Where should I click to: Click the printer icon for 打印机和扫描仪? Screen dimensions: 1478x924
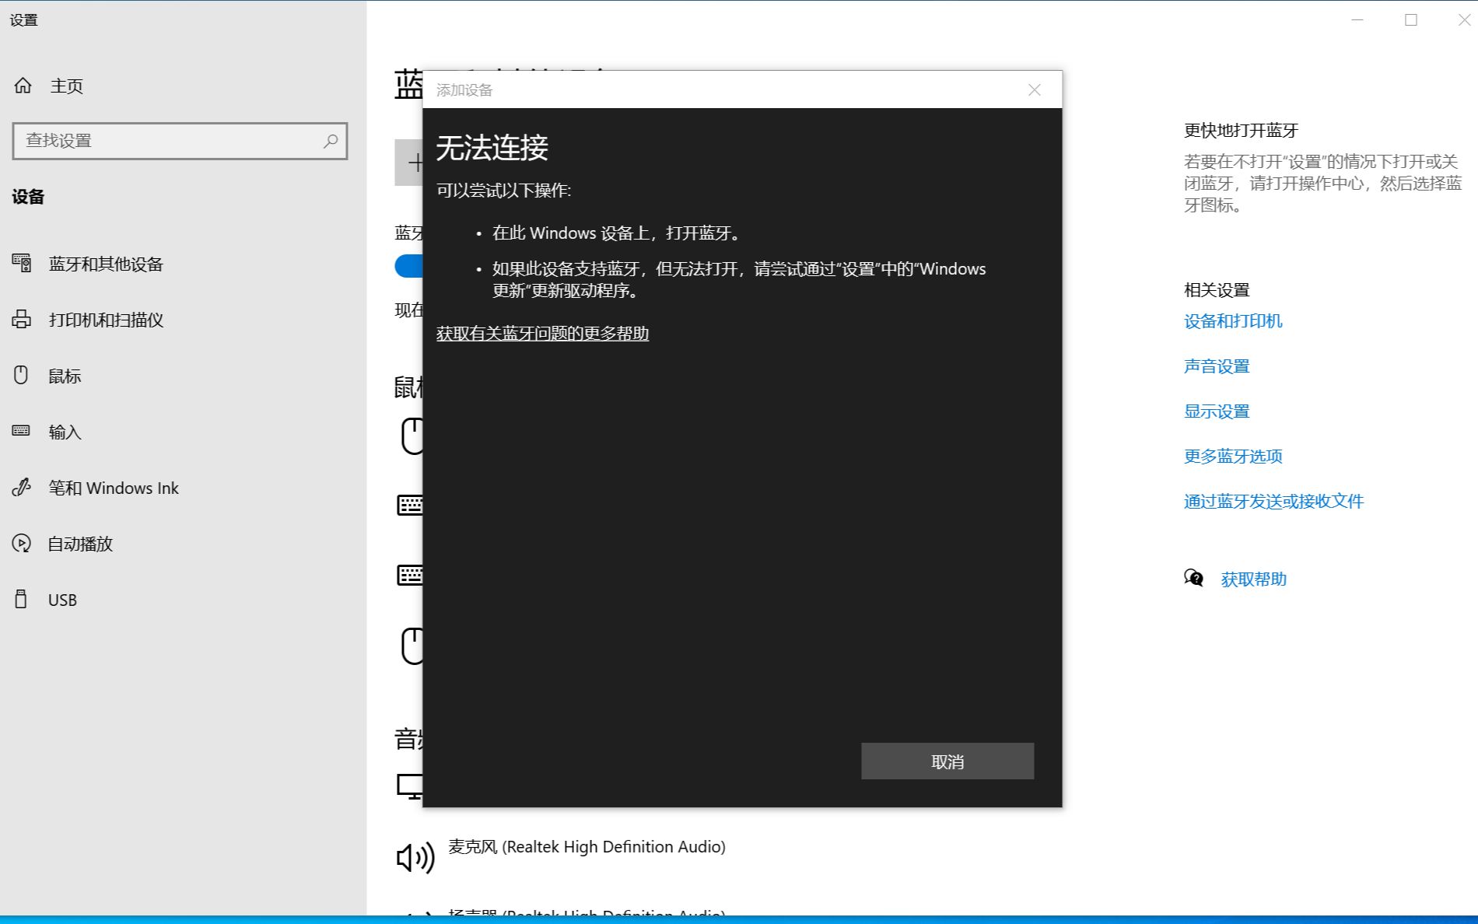[x=22, y=320]
